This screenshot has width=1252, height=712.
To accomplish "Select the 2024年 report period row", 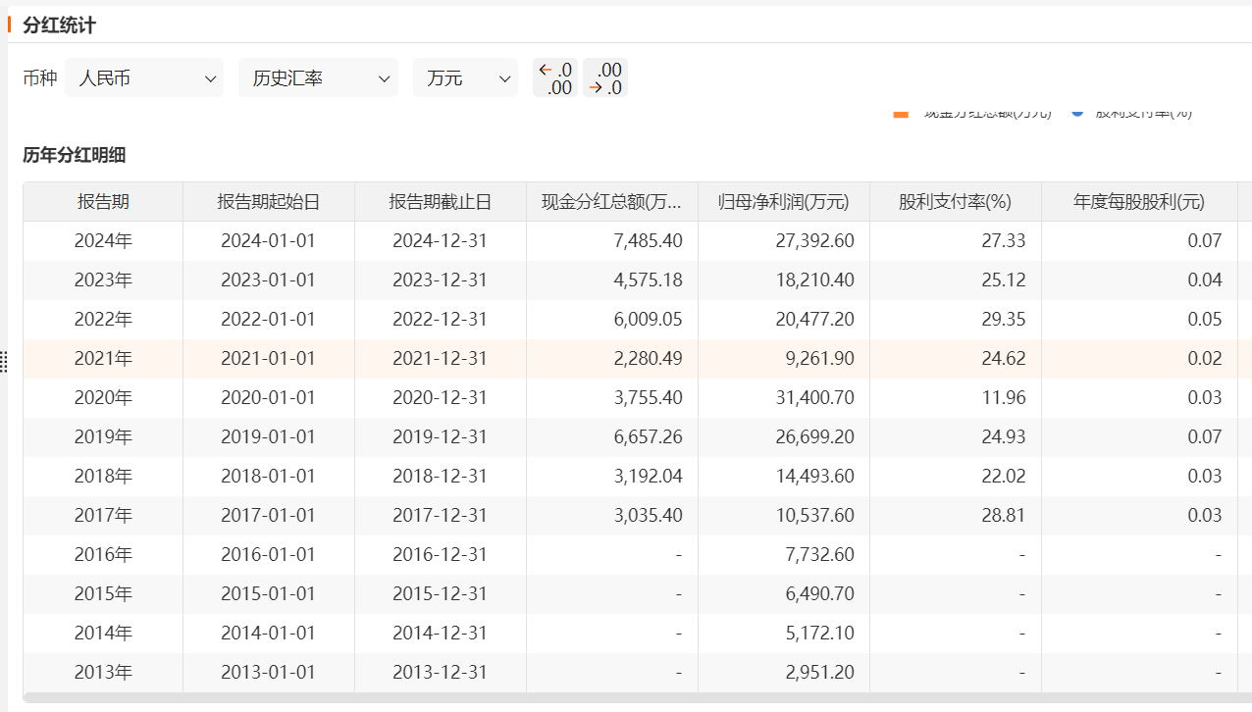I will pos(103,241).
